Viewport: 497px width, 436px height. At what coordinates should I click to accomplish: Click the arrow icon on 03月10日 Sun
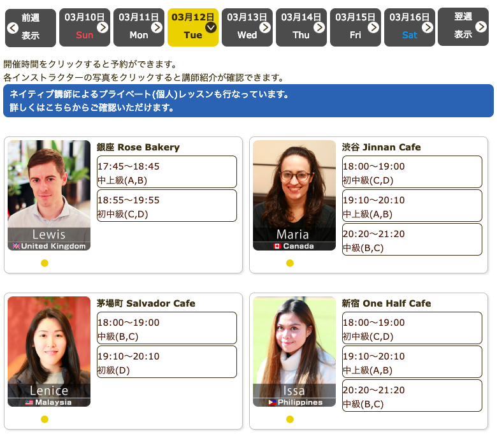pyautogui.click(x=103, y=27)
